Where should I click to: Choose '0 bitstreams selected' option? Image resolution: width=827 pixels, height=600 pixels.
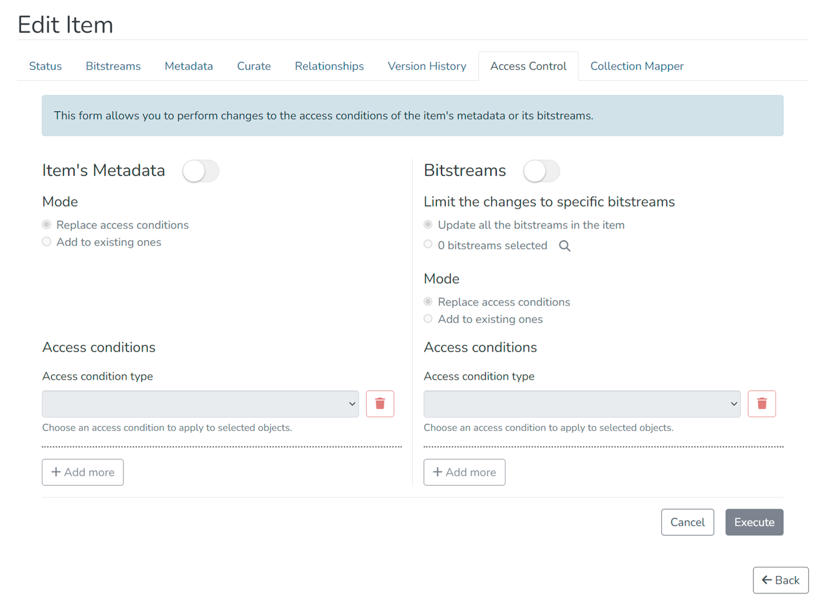(x=428, y=244)
